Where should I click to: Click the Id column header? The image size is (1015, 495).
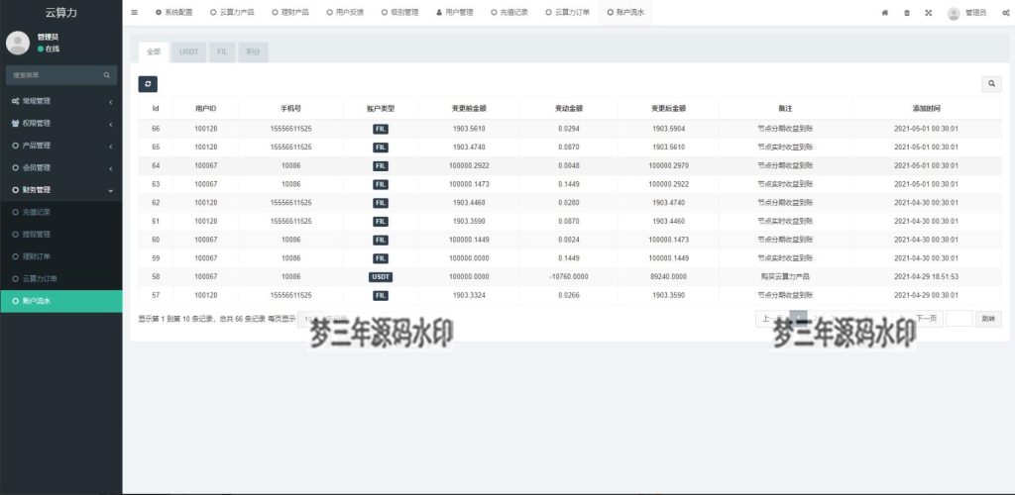(x=156, y=109)
